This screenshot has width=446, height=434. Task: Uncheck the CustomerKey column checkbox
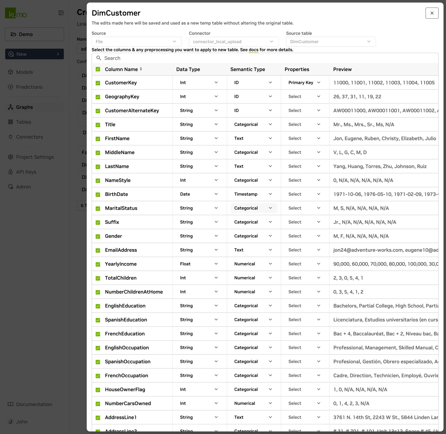click(x=98, y=83)
